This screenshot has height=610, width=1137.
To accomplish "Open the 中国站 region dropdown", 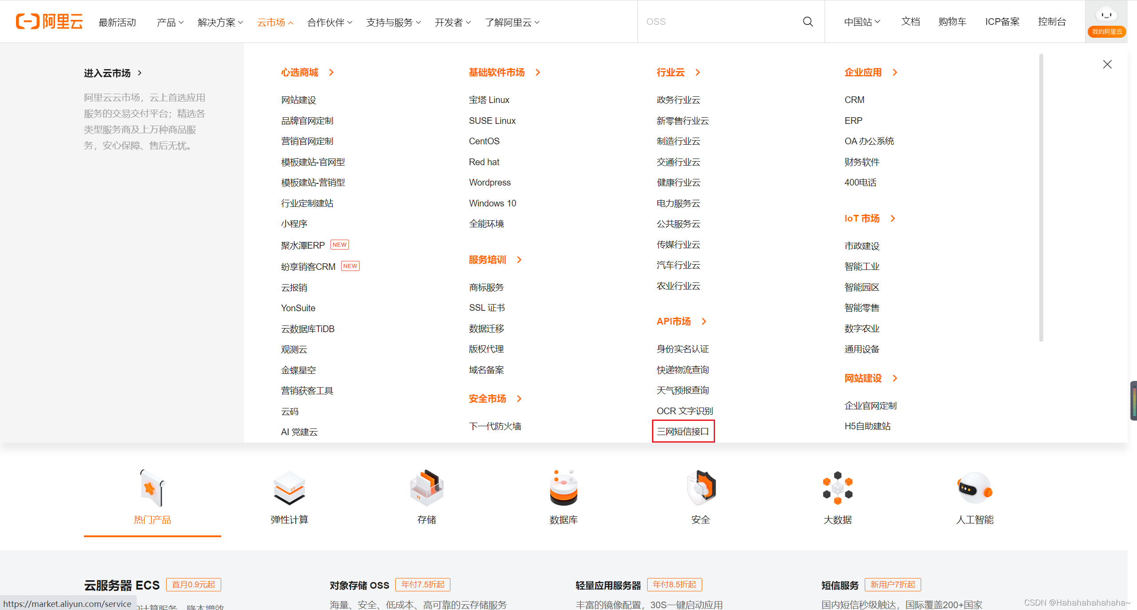I will (x=862, y=22).
